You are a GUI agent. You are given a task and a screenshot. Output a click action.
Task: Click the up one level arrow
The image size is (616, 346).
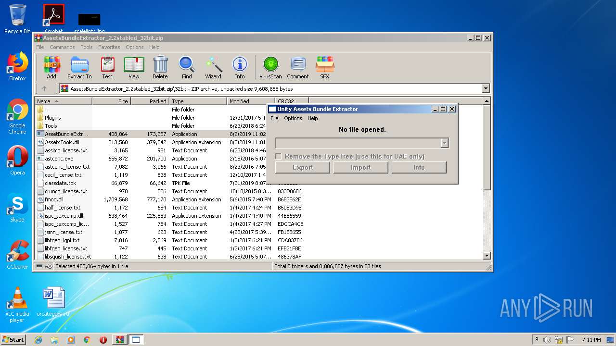[44, 88]
